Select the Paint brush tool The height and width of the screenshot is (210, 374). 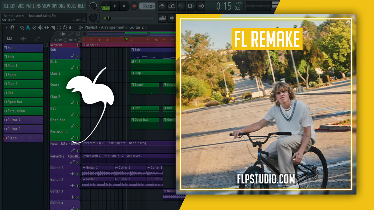(28, 27)
